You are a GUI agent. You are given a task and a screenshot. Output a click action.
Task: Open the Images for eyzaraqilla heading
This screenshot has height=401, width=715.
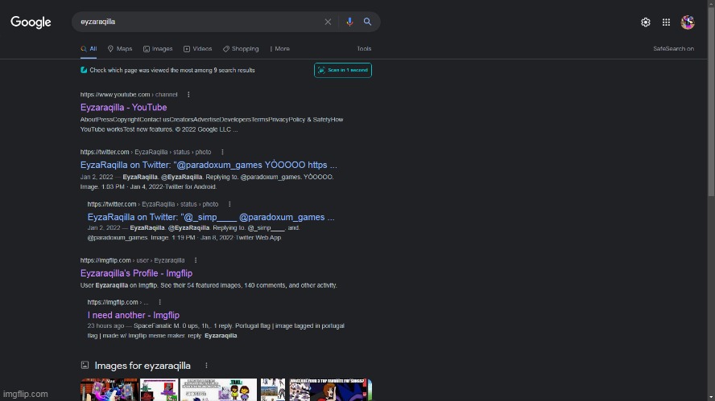143,366
